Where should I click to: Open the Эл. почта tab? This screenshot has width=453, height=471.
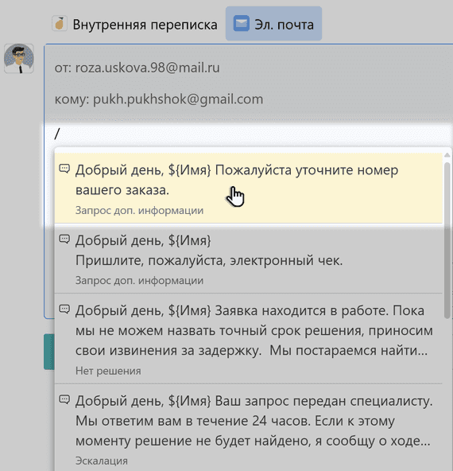pyautogui.click(x=273, y=24)
